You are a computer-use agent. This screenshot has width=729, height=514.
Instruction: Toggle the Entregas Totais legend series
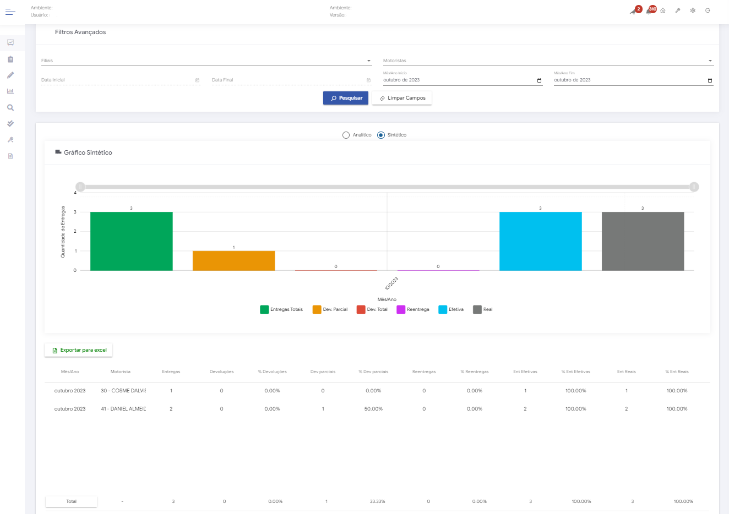pyautogui.click(x=281, y=309)
